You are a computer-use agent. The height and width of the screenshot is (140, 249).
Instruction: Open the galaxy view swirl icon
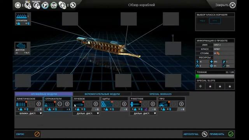[x=18, y=5]
